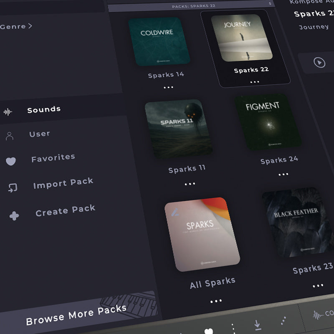Image resolution: width=334 pixels, height=334 pixels.
Task: Open the three-dots menu under All Sparks
Action: point(216,301)
